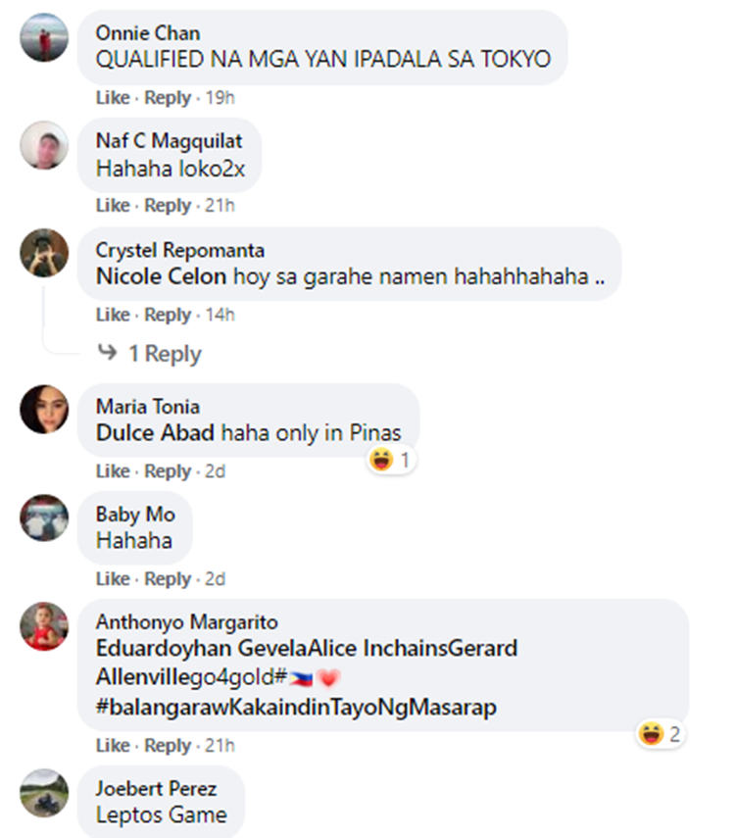Like Crystel Repomanta's comment

point(113,315)
